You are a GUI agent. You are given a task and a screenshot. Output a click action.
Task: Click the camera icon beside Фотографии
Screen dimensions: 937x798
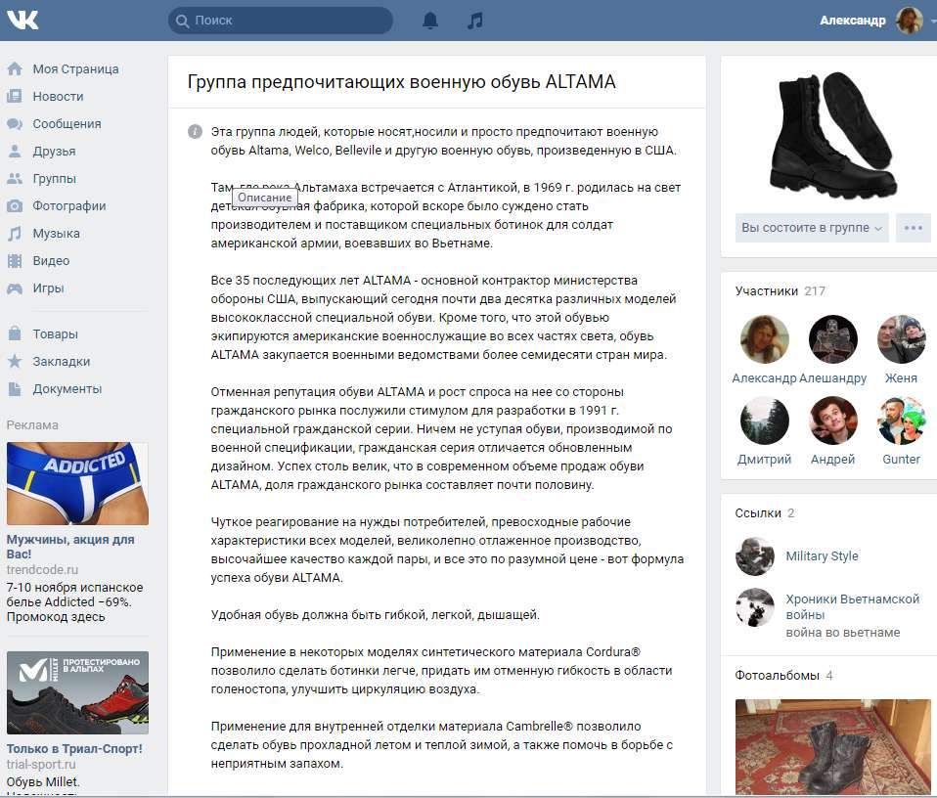coord(15,206)
